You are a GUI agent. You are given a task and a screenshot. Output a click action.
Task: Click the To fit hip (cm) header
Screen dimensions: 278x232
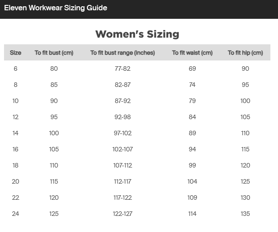(x=245, y=53)
